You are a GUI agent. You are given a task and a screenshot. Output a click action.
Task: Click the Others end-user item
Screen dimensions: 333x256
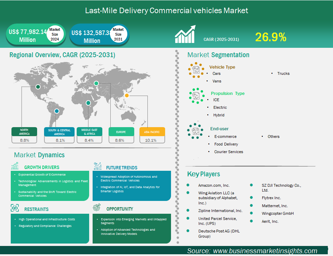click(x=273, y=136)
